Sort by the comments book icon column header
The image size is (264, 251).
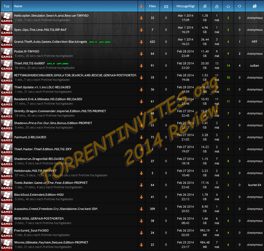point(166,6)
